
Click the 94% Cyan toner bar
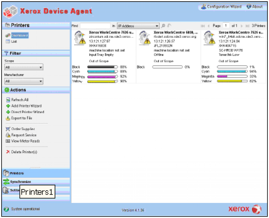tap(232, 71)
